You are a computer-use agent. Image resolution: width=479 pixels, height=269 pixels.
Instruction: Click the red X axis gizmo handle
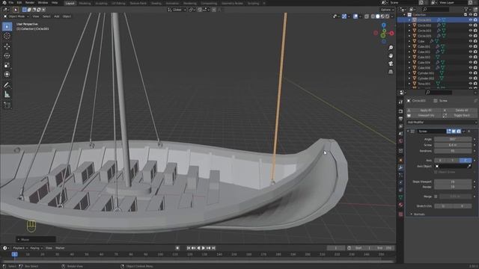pyautogui.click(x=391, y=33)
